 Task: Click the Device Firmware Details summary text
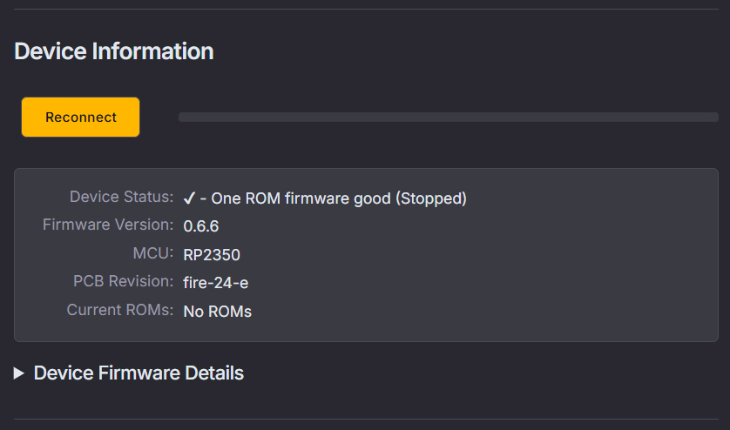(139, 373)
